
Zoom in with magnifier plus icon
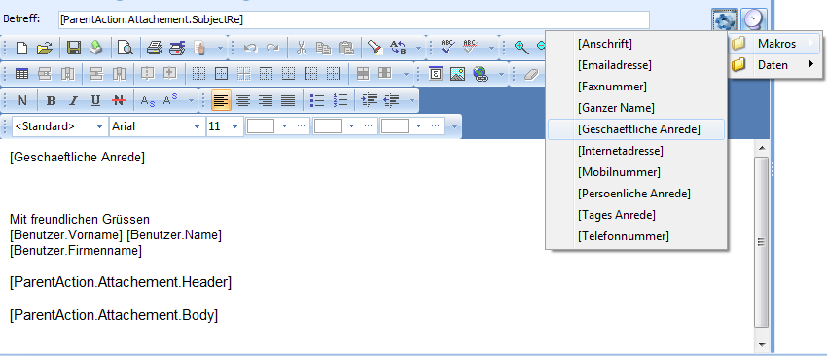pyautogui.click(x=521, y=48)
